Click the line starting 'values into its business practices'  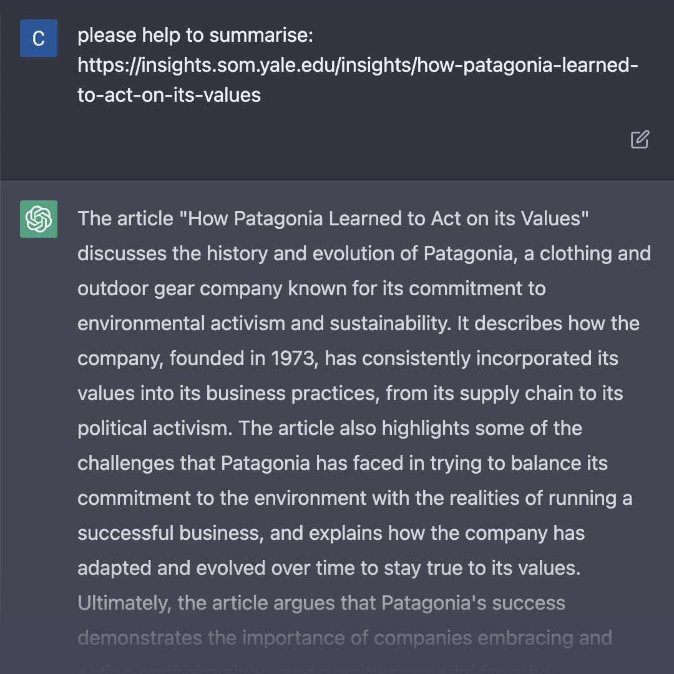pos(350,393)
